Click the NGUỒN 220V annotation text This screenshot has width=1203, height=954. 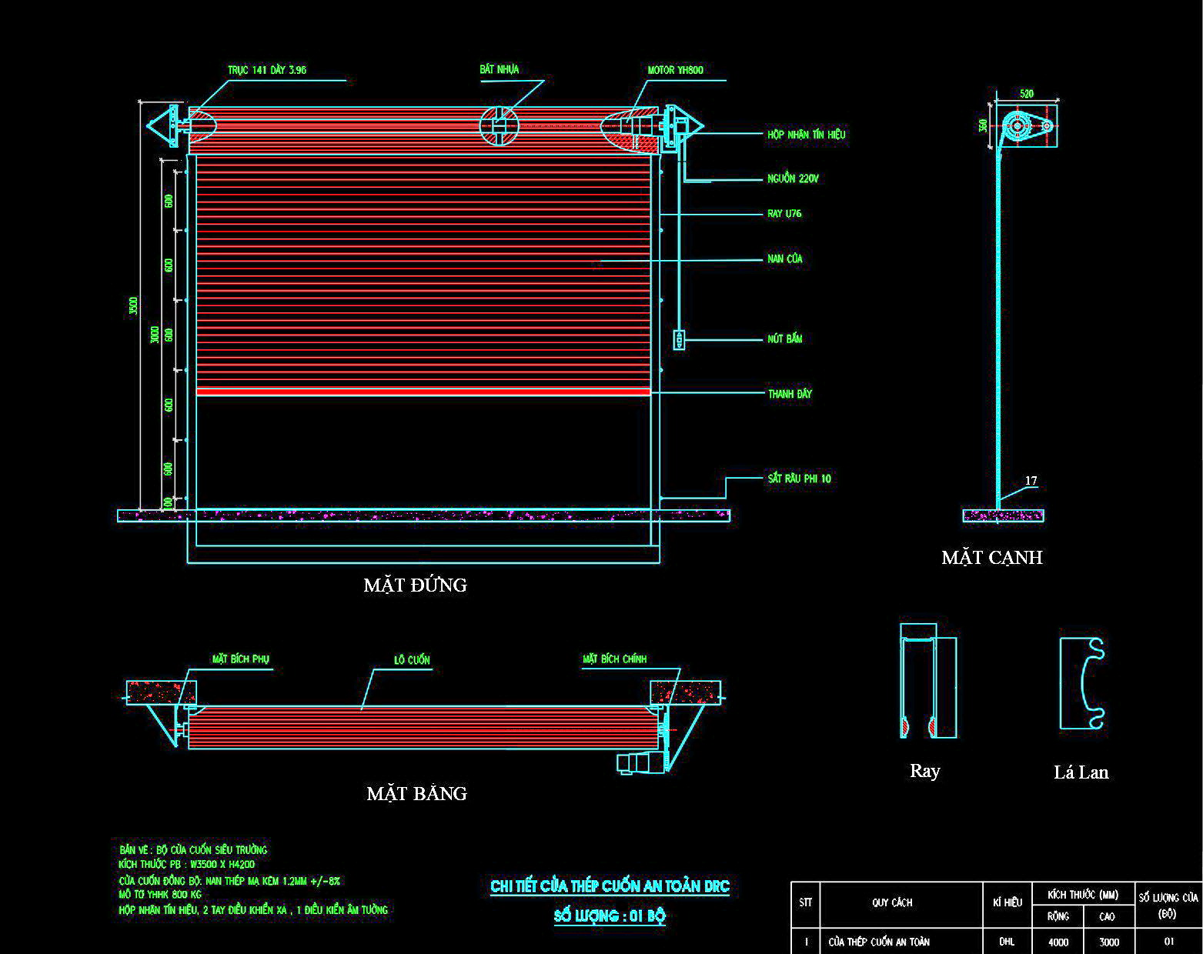point(793,179)
